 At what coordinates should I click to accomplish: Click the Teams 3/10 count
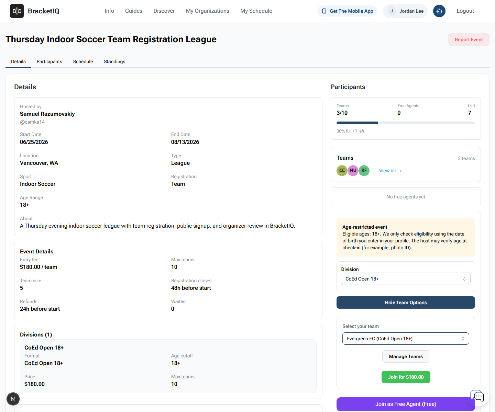(x=342, y=113)
